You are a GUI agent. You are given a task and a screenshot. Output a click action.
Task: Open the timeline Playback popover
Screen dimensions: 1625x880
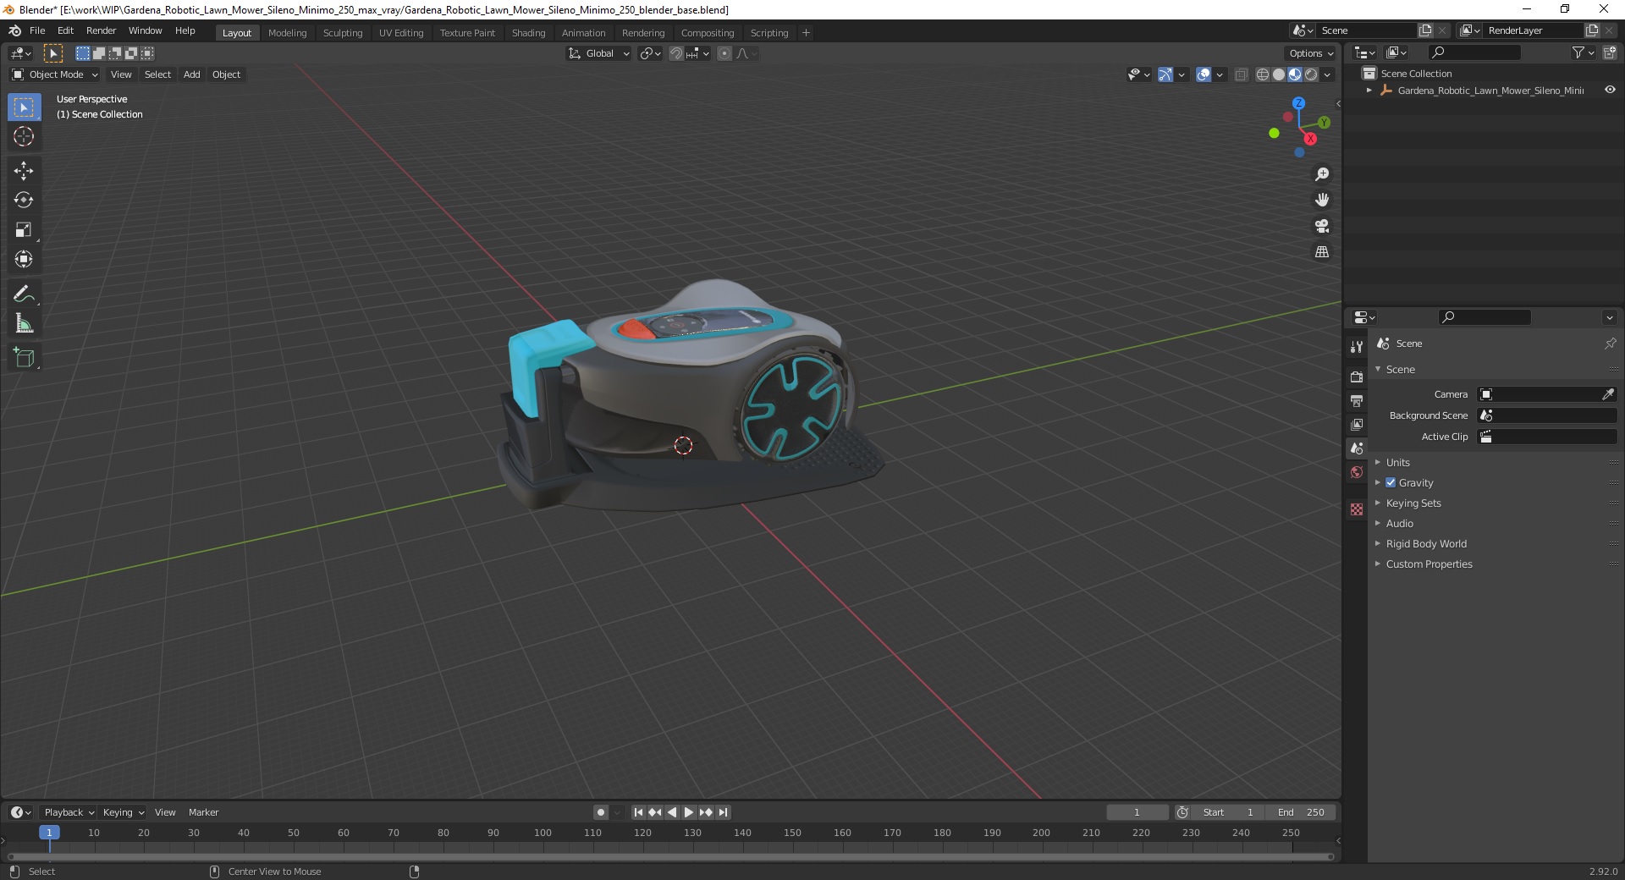(69, 812)
